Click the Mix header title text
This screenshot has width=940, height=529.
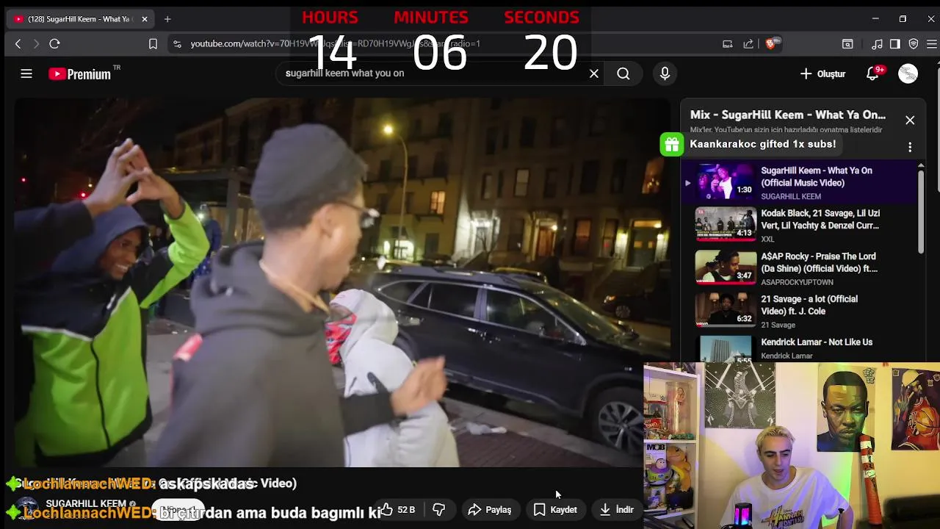[788, 115]
